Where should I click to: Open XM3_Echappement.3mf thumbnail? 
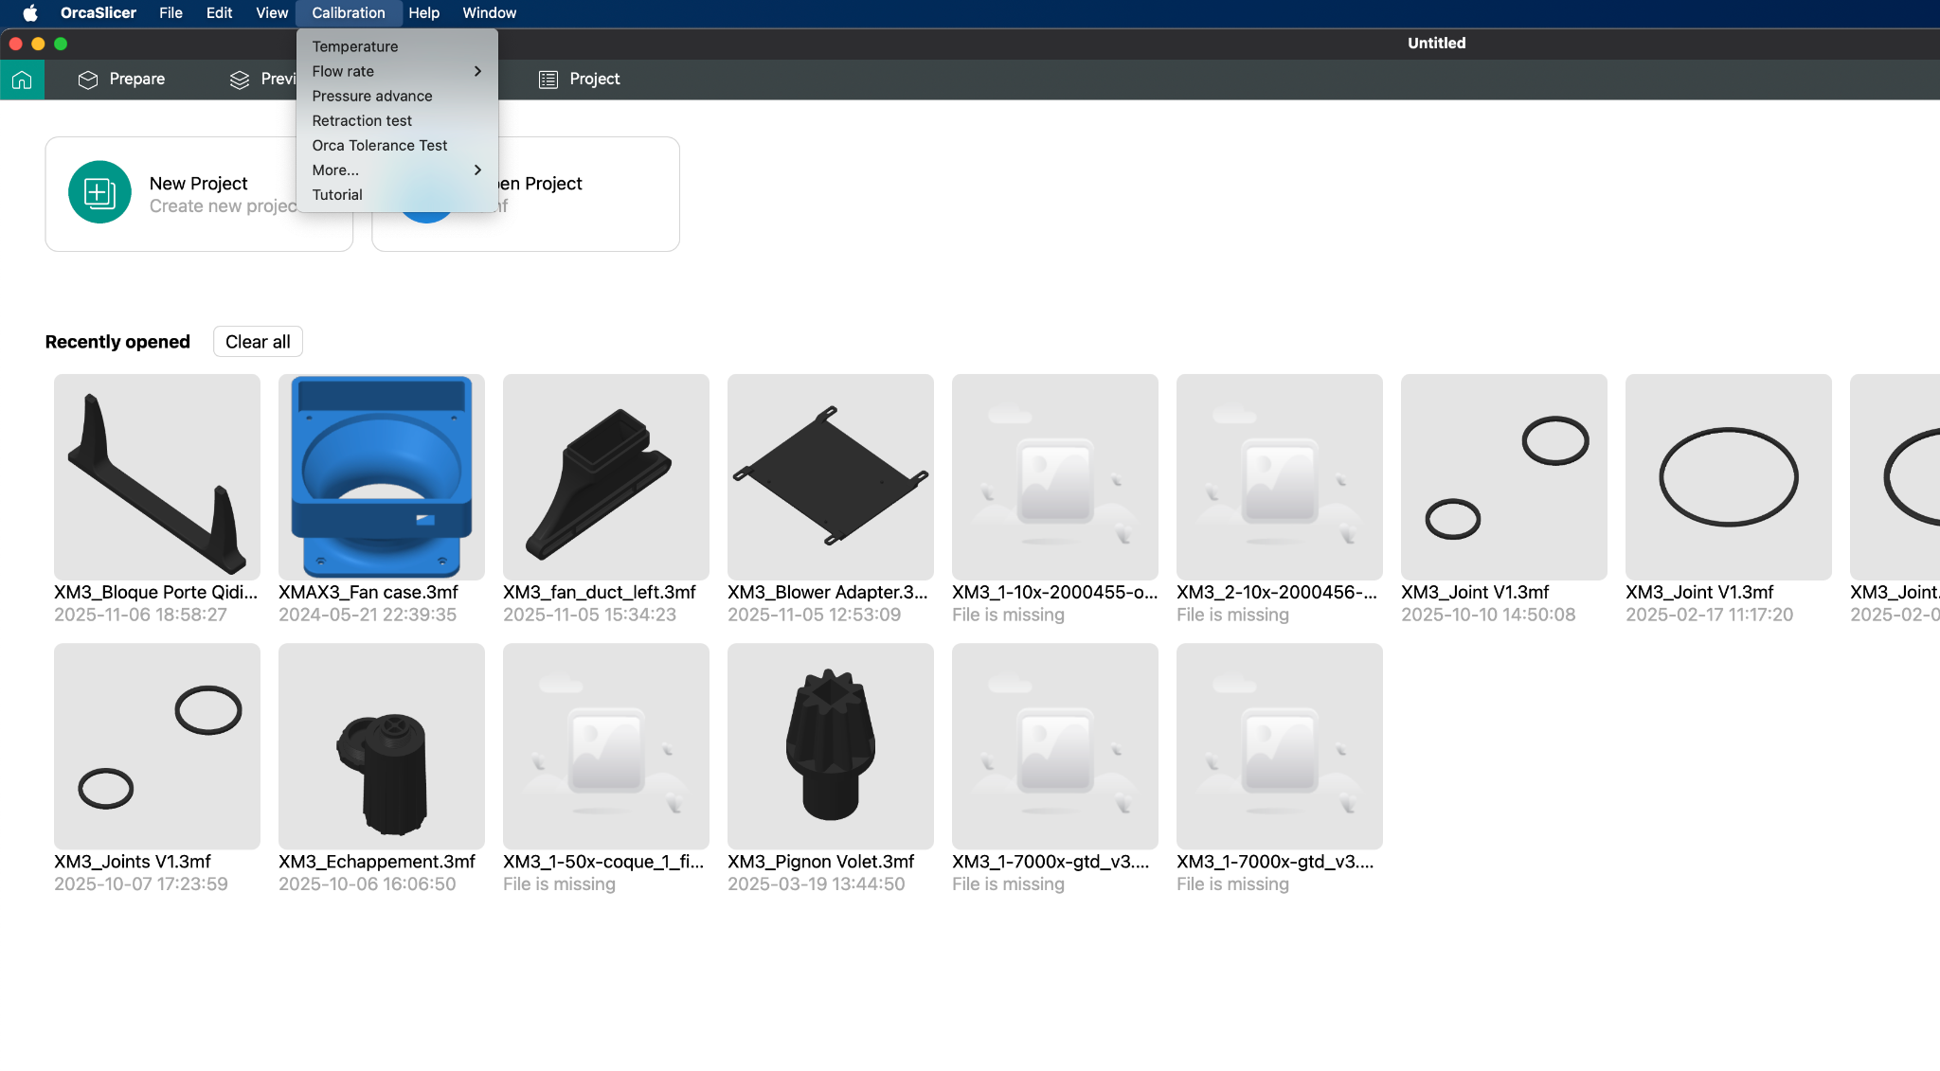tap(381, 746)
